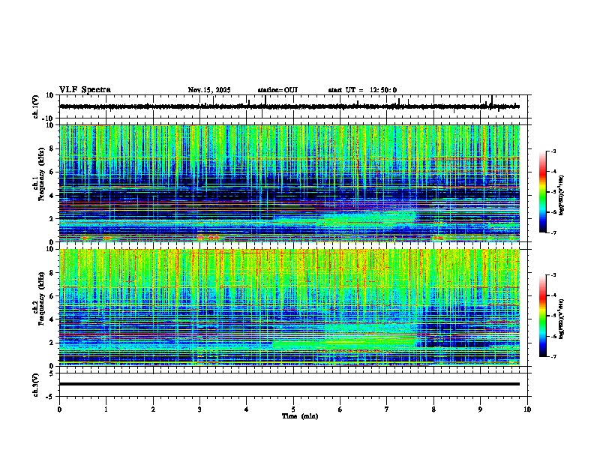594x459 pixels.
Task: Click the '0' tick on Time axis
Action: coord(59,409)
